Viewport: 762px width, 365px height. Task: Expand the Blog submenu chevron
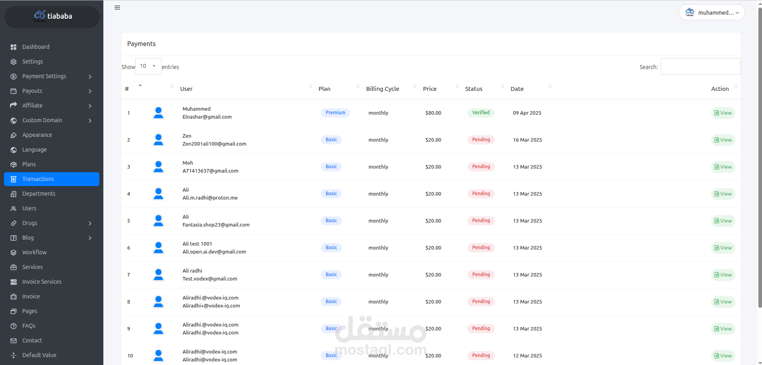pyautogui.click(x=90, y=238)
